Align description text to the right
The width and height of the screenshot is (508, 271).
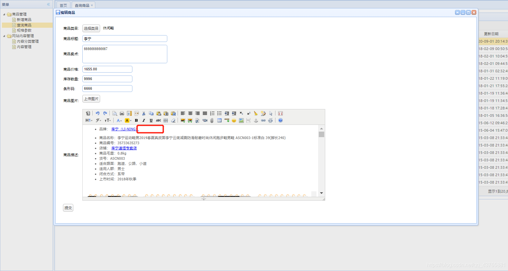pyautogui.click(x=197, y=113)
